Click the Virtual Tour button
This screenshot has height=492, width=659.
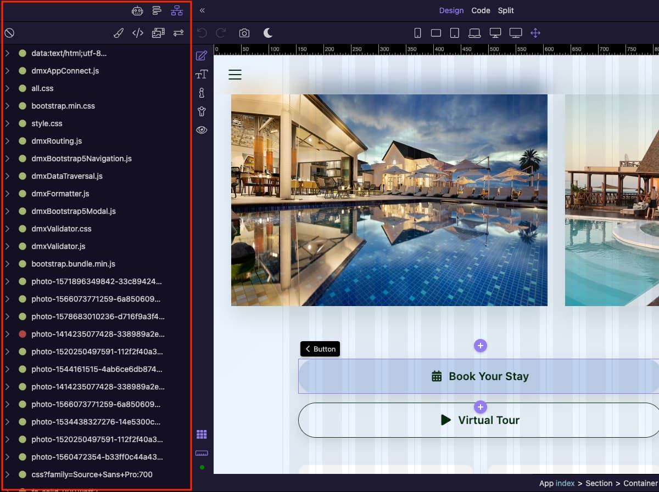(479, 420)
